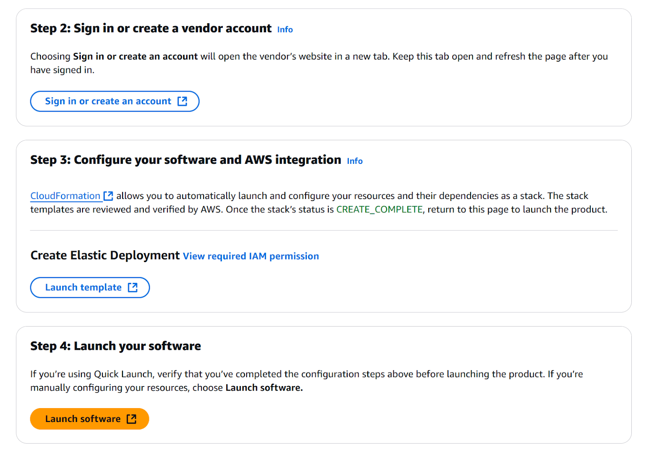Click the green CREATE_COMPLETE status text
Screen dimensions: 653x466
[379, 210]
